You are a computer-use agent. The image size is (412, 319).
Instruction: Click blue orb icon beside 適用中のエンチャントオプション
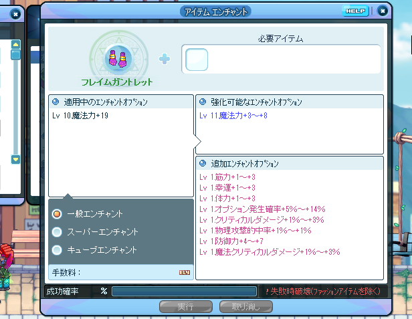pyautogui.click(x=56, y=102)
